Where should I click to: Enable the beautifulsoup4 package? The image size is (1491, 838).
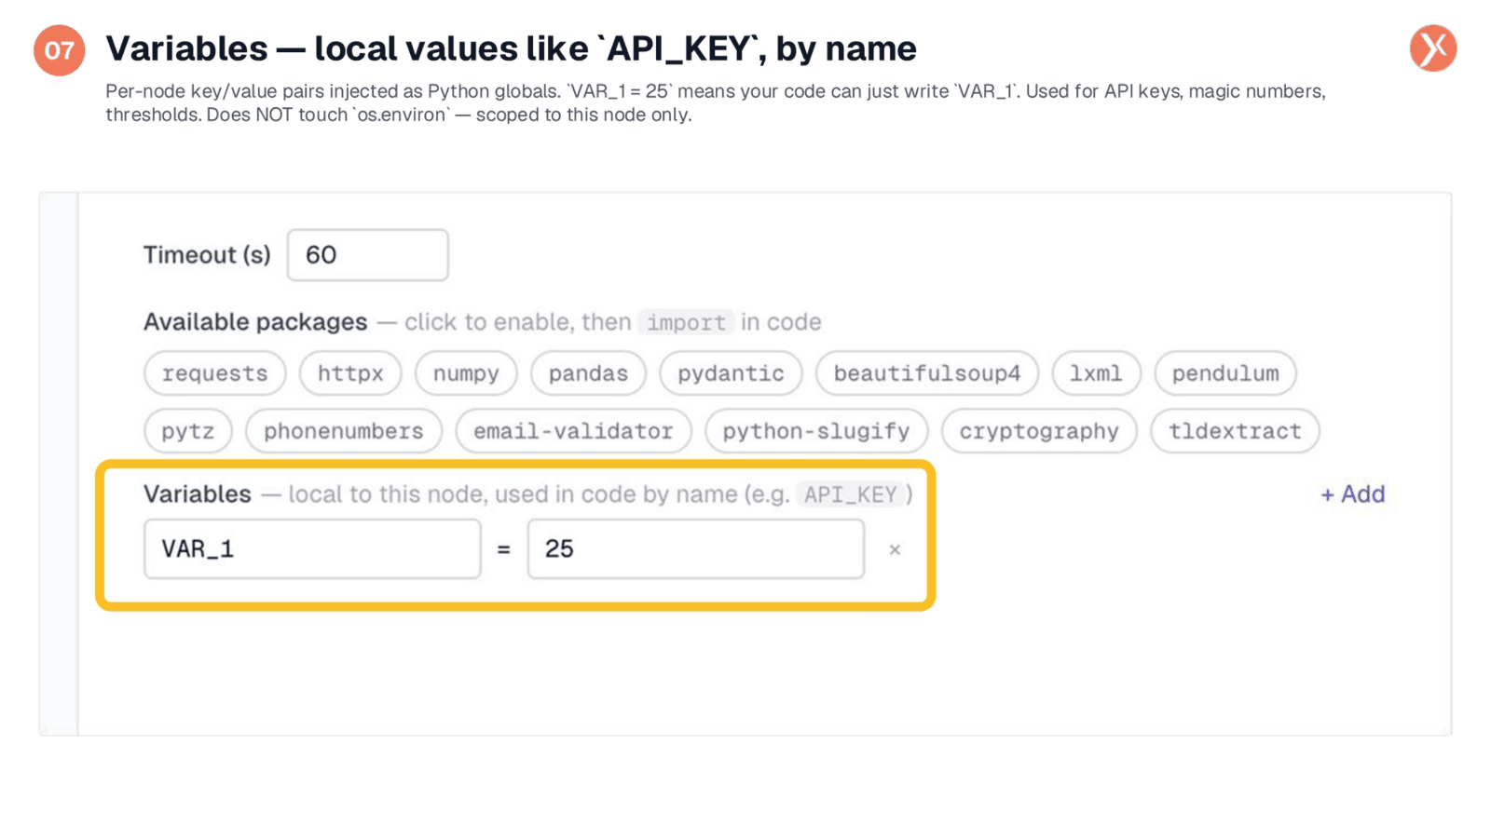[927, 373]
